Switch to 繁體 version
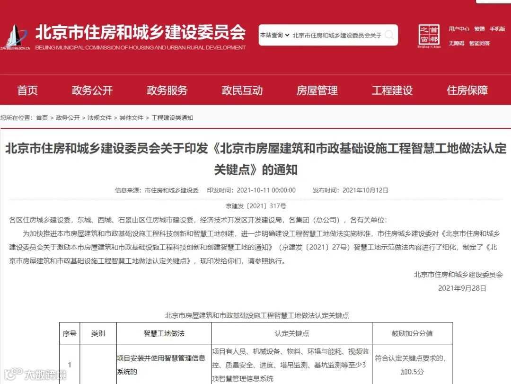 [479, 29]
